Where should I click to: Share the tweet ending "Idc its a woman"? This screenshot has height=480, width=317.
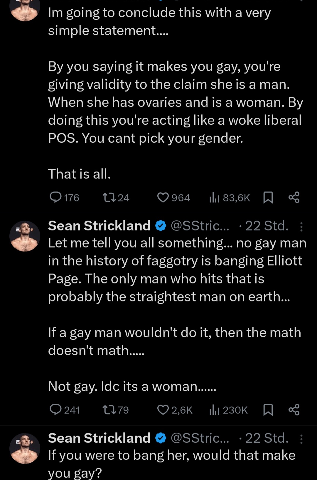294,409
